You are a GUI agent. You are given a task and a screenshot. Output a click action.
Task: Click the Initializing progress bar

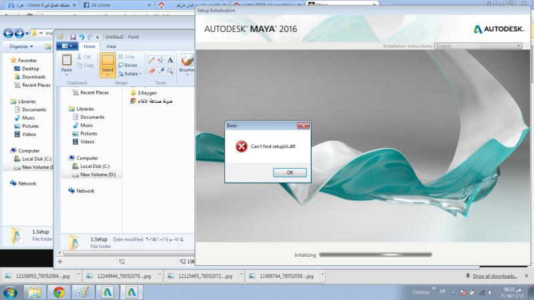(x=376, y=255)
